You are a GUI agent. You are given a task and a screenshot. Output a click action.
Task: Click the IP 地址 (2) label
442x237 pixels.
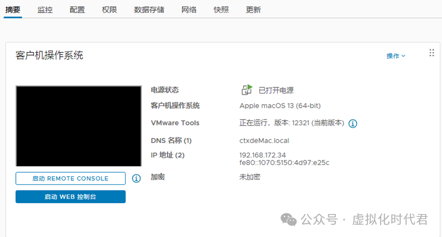point(168,155)
